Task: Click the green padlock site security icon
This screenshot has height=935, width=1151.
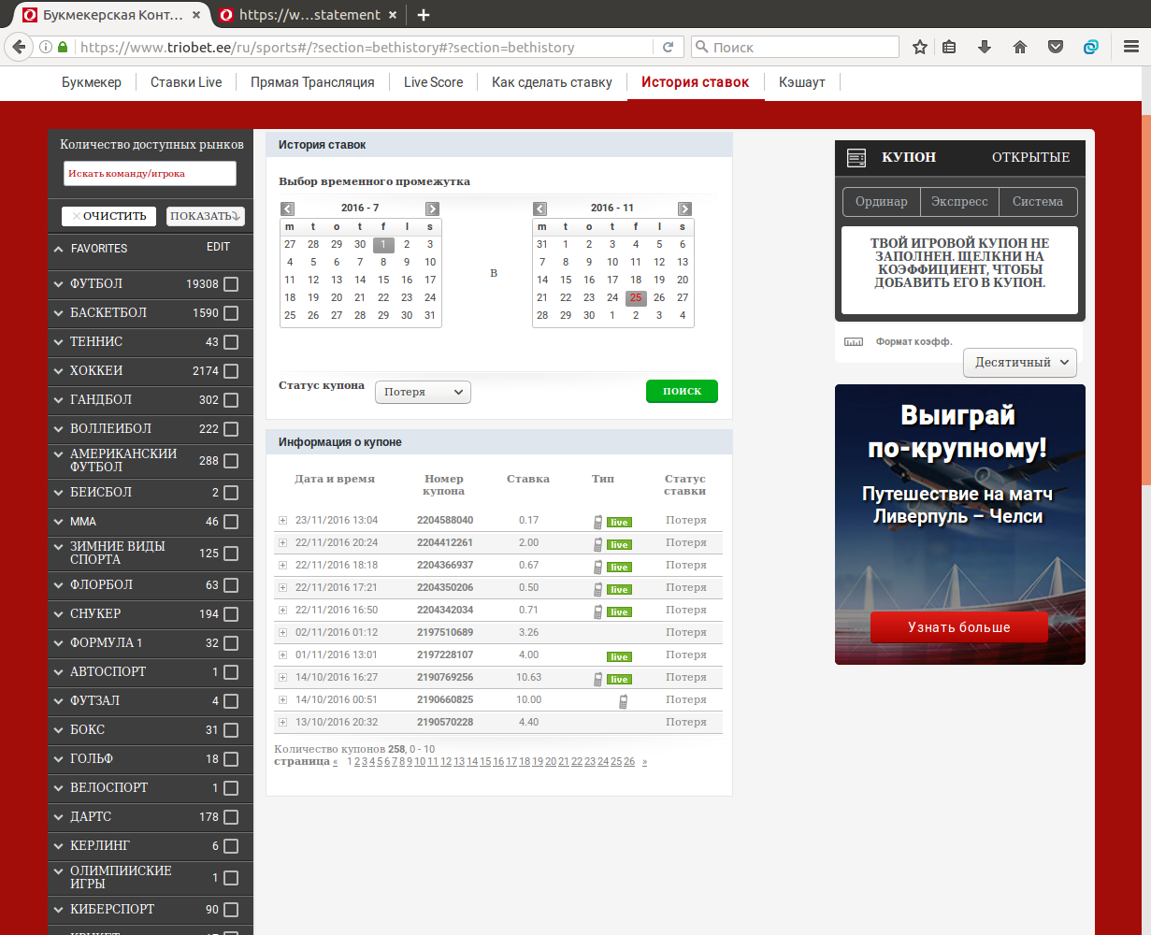Action: click(x=63, y=47)
